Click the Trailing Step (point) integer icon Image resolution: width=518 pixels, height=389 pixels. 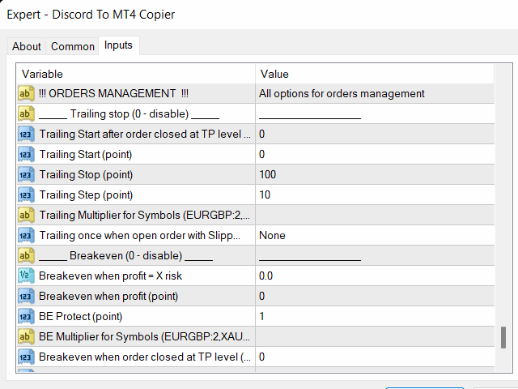[26, 194]
